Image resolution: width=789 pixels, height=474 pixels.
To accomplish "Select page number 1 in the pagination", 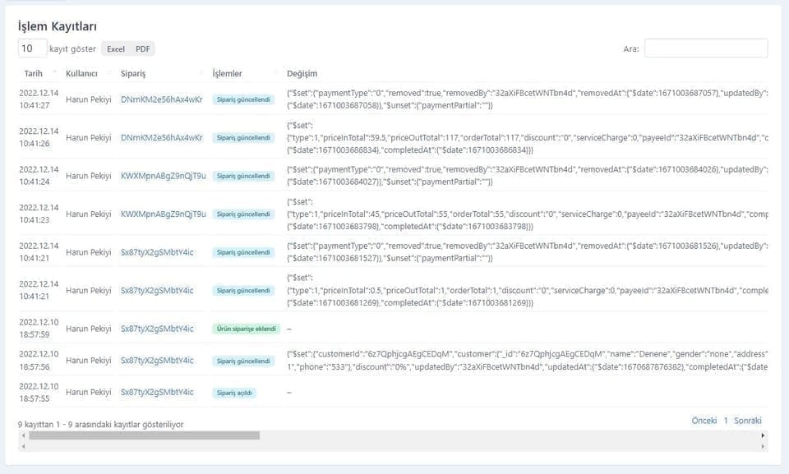I will click(x=726, y=421).
